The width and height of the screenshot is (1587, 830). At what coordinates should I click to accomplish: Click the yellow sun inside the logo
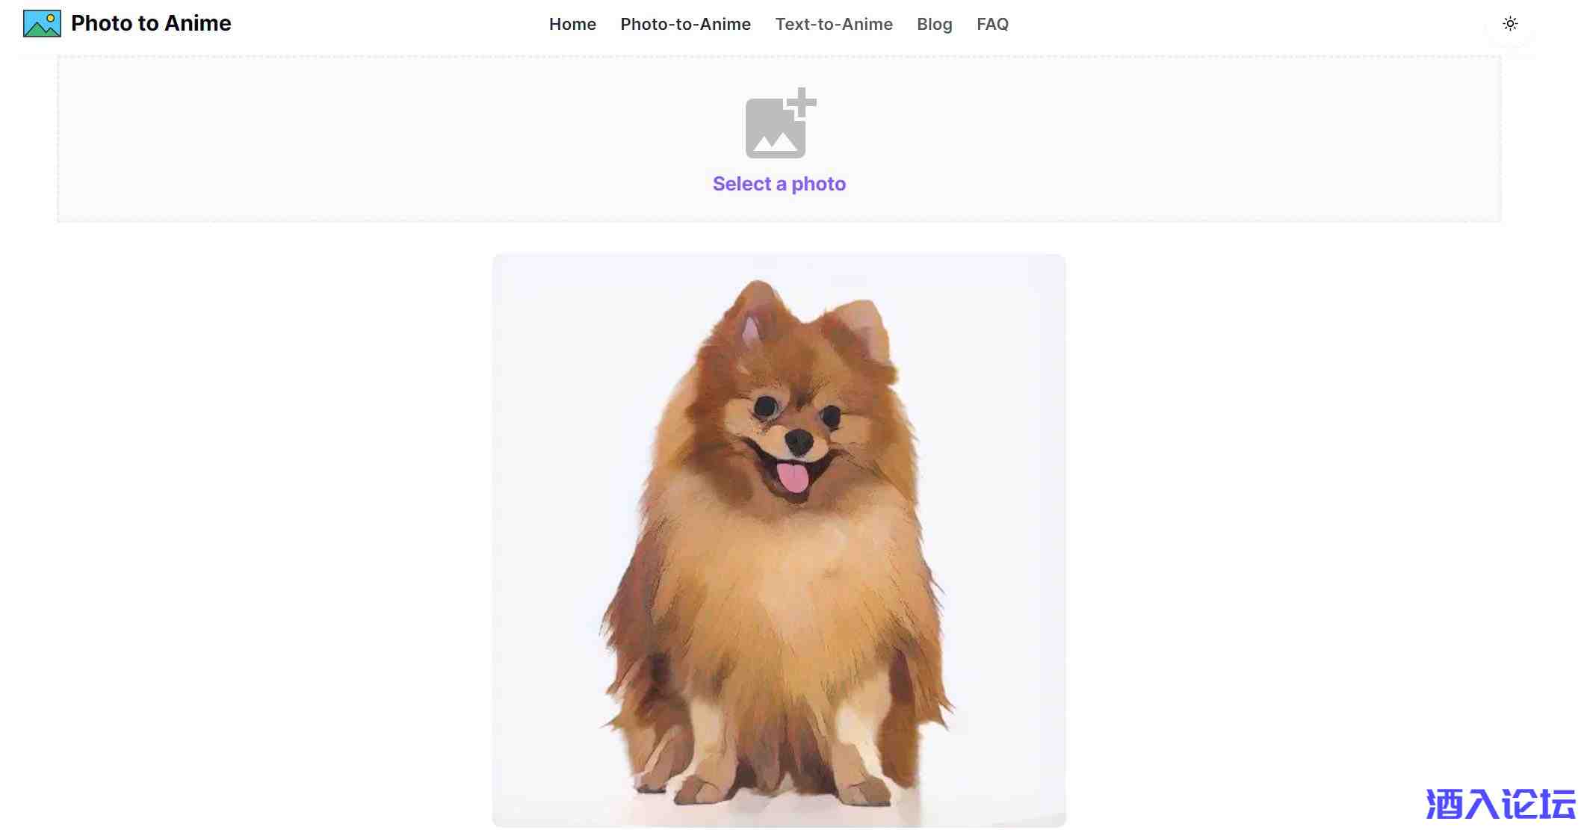(x=51, y=18)
